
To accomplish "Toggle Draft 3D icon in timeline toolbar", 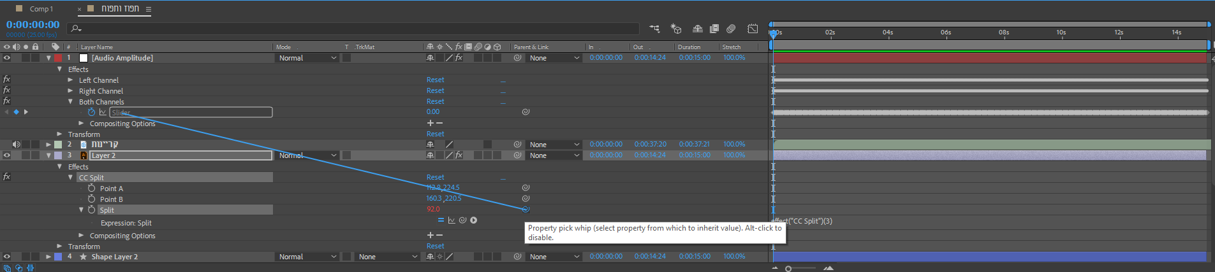I will (x=676, y=29).
